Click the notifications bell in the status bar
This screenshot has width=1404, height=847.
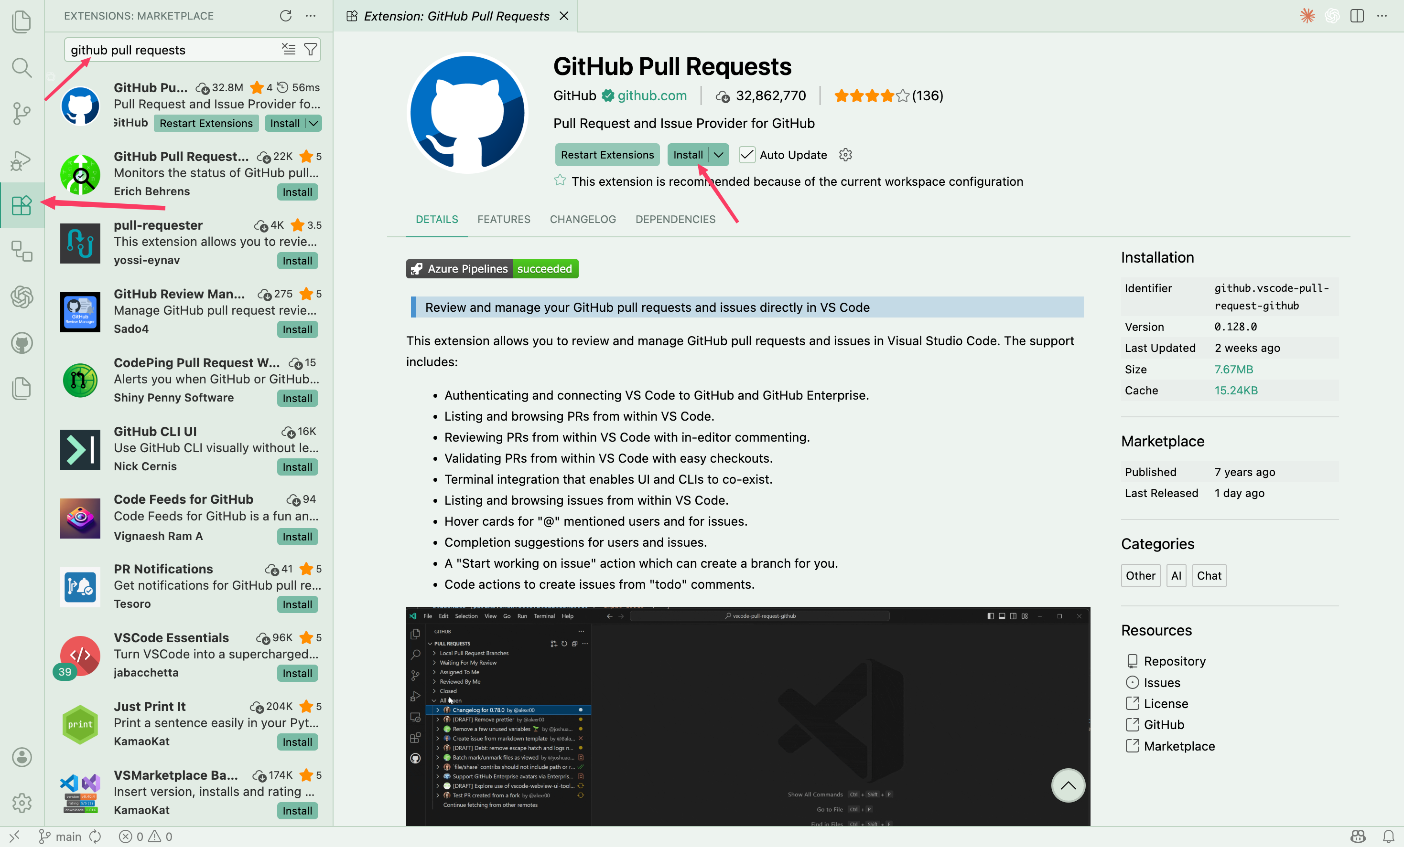click(1389, 836)
